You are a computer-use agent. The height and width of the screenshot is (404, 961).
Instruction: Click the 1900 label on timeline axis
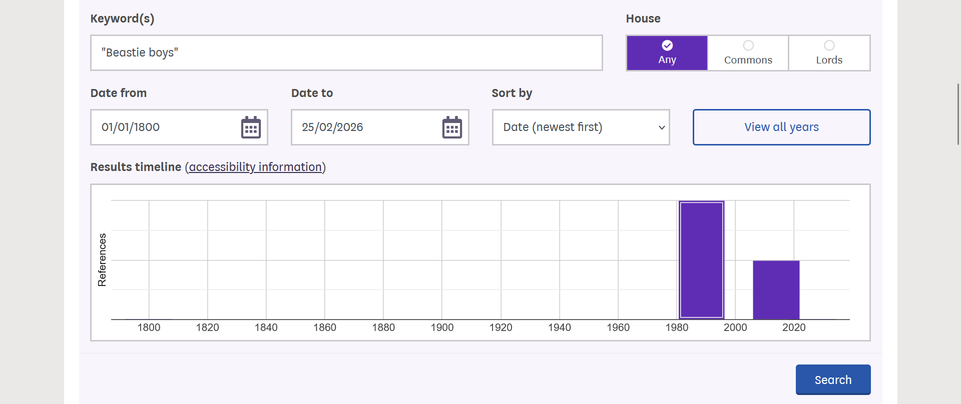click(442, 327)
